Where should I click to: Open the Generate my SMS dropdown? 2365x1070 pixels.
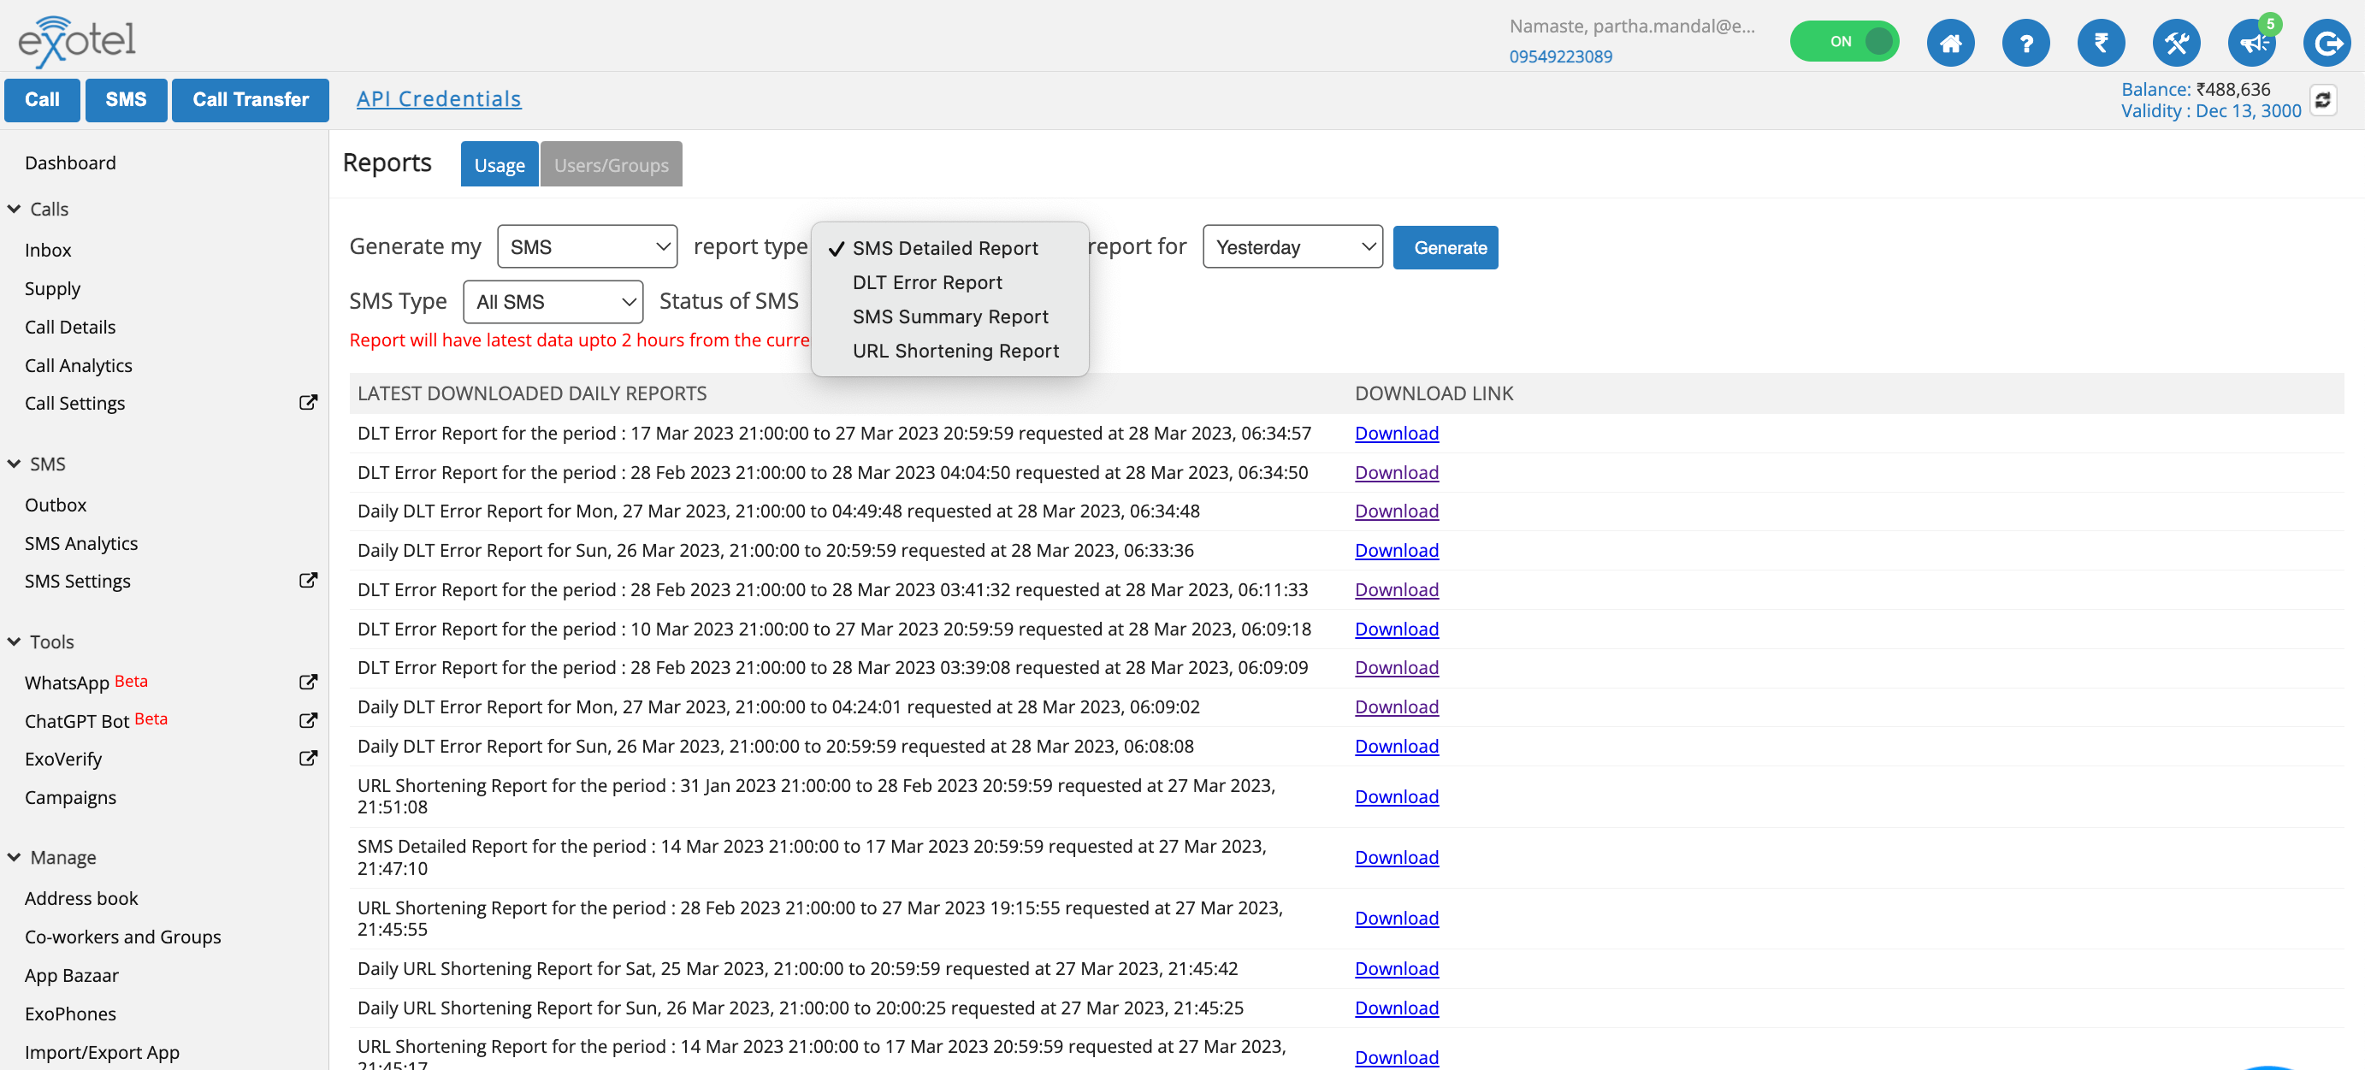tap(587, 247)
